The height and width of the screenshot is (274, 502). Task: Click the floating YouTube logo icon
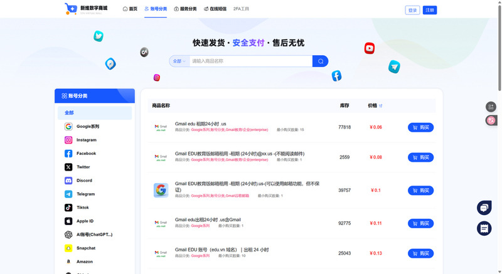[x=370, y=48]
